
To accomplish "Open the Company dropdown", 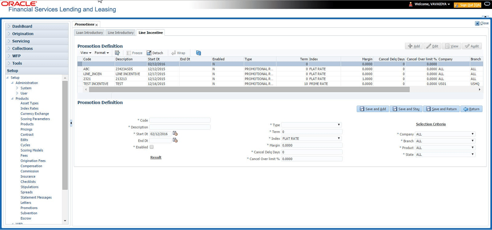I will [445, 134].
